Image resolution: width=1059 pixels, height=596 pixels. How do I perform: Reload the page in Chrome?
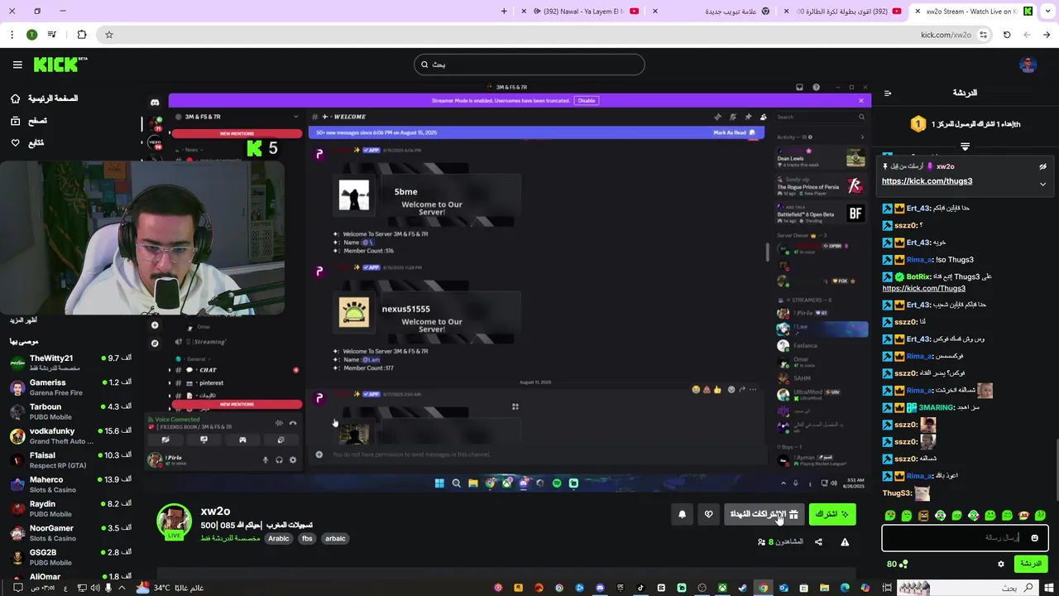point(1007,35)
